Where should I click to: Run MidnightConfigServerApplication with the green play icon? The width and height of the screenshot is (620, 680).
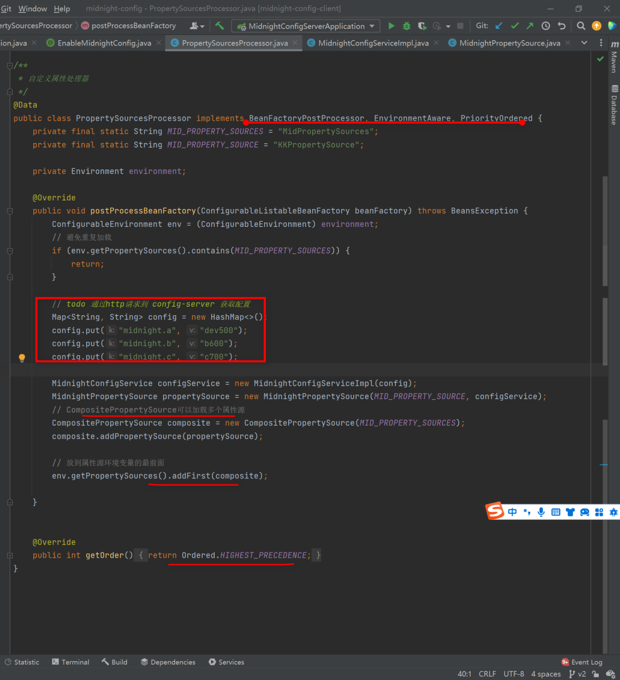click(391, 26)
